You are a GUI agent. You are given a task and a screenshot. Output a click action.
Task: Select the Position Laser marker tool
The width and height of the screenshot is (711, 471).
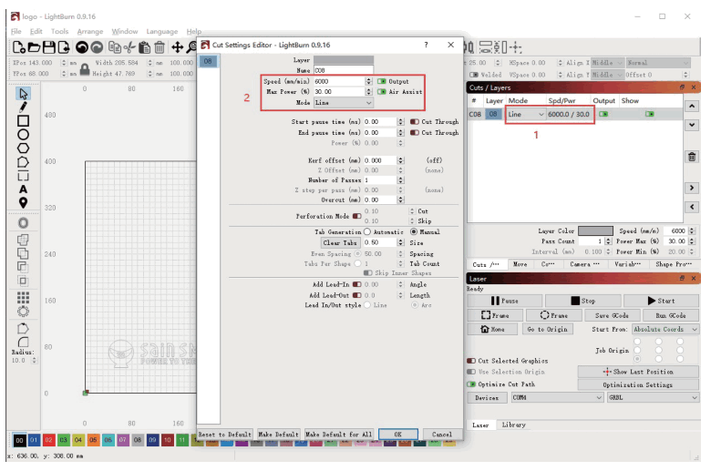pos(23,202)
